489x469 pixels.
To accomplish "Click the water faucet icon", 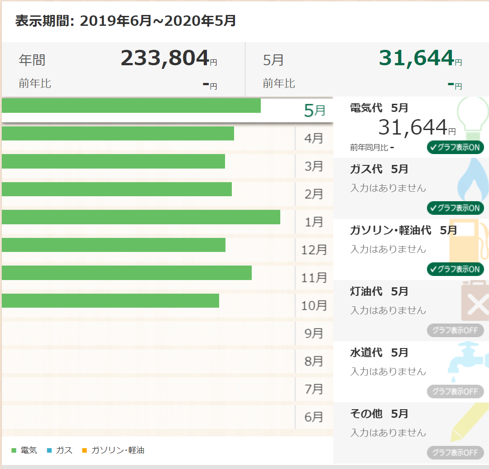I will pos(468,362).
